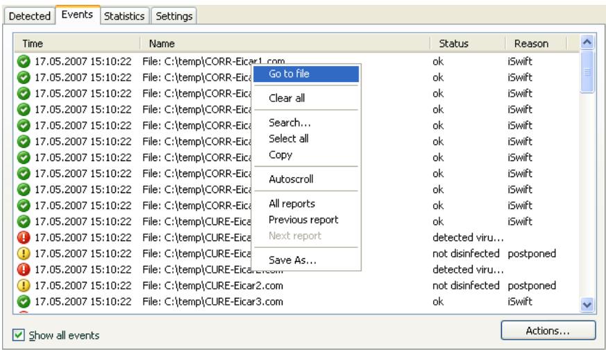Click 'iSwift' reason of CORR-Eicar1 row
Screen dimensions: 606x350
520,61
